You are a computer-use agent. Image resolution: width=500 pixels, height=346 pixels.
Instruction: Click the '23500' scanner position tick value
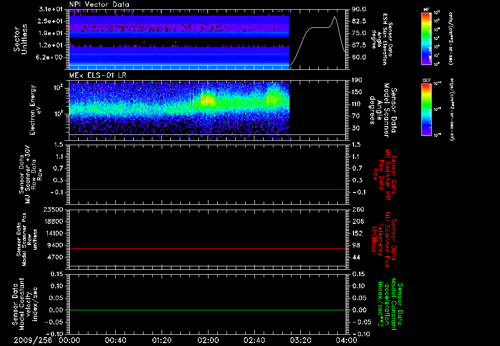pos(53,210)
